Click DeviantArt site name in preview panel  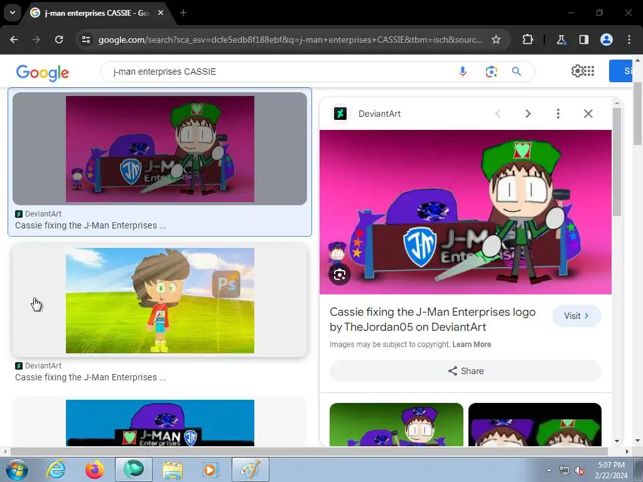(379, 114)
